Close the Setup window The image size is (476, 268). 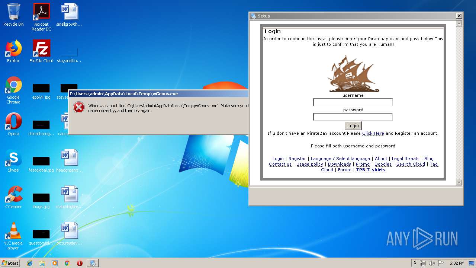point(459,16)
